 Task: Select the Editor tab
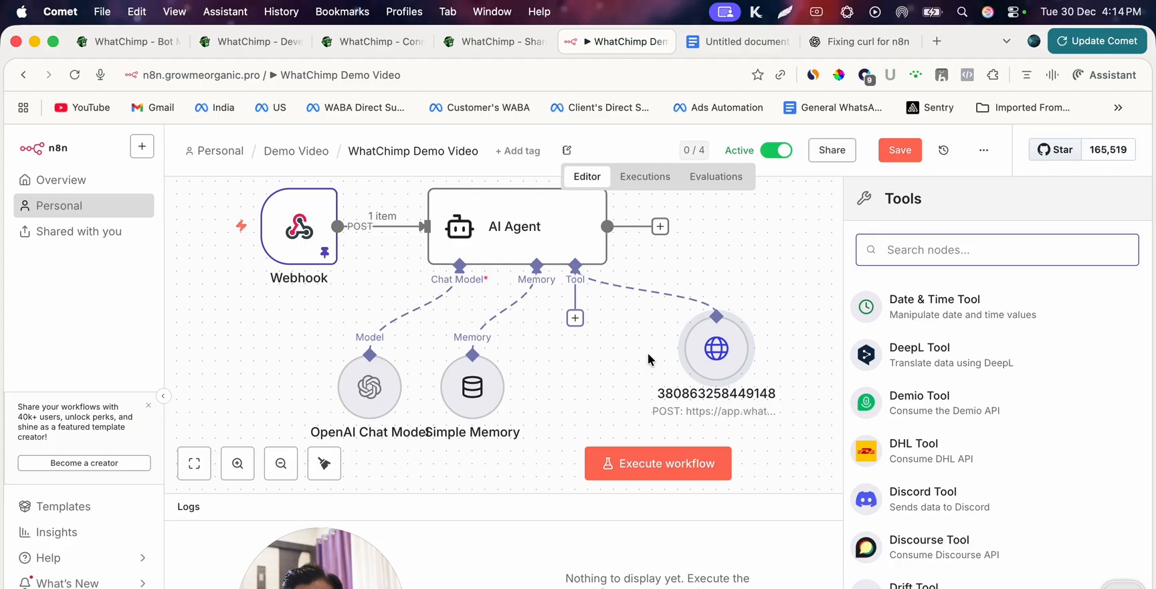click(x=587, y=177)
